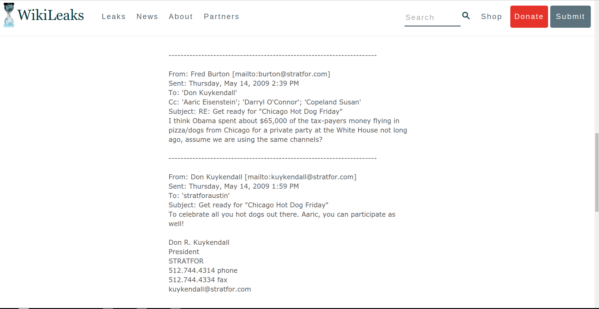The height and width of the screenshot is (309, 599).
Task: Click text "ago, assume we are using the same channels?"
Action: [245, 140]
